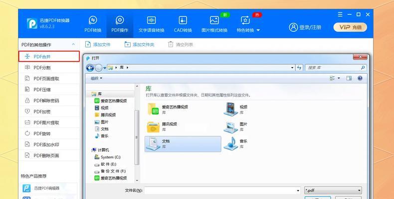Click the VIP 充值 button
This screenshot has height=199, width=394.
tap(350, 27)
